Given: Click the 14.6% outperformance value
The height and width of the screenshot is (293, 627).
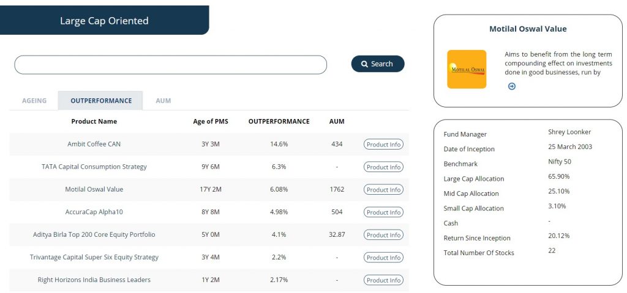Looking at the screenshot, I should click(279, 144).
